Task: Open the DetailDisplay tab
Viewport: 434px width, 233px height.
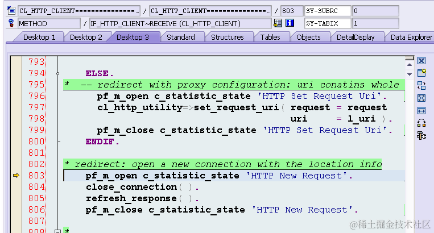Action: (356, 38)
